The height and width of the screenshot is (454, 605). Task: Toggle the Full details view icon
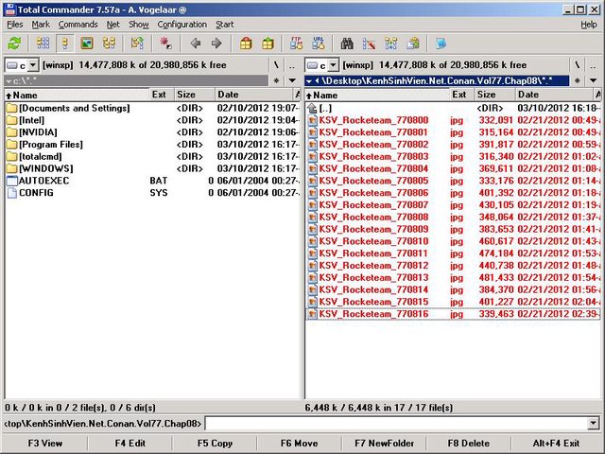pos(65,44)
